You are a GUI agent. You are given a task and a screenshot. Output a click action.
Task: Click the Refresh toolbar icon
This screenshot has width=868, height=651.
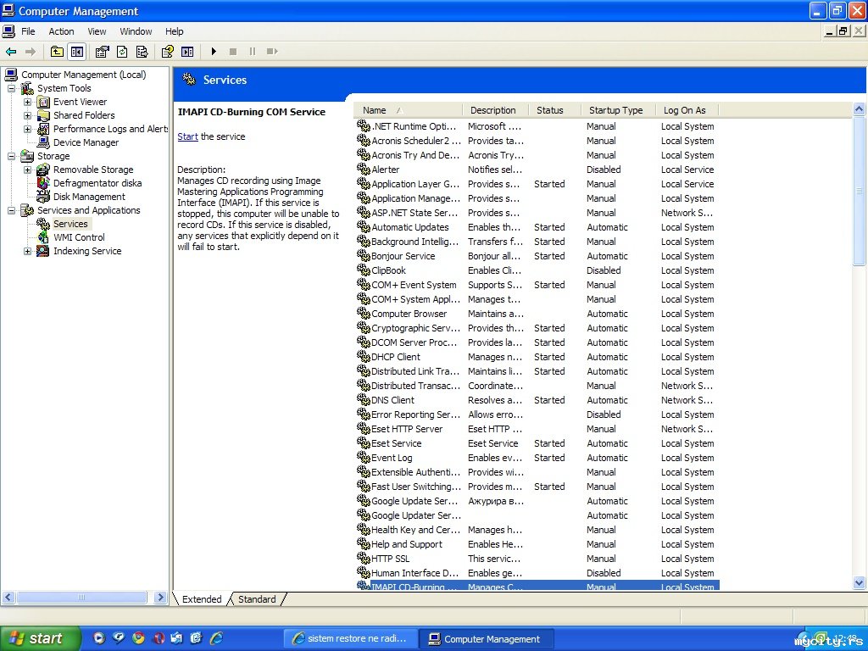(122, 52)
